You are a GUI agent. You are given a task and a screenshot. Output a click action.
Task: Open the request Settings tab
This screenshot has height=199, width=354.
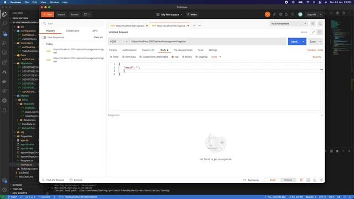pos(212,50)
